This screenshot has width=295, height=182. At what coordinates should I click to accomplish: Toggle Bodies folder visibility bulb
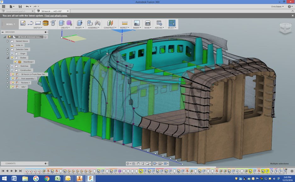tap(12, 58)
